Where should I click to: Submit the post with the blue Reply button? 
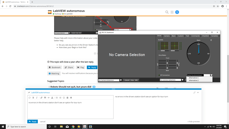click(x=33, y=122)
